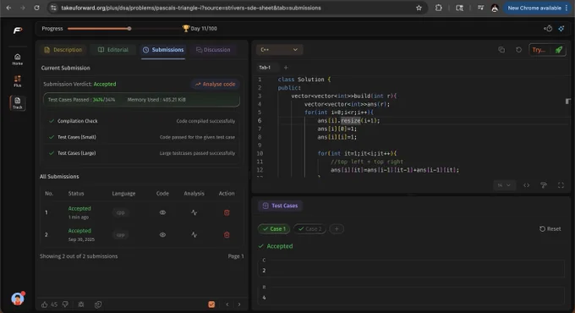
Task: Click the Test Cases tab
Action: click(281, 206)
